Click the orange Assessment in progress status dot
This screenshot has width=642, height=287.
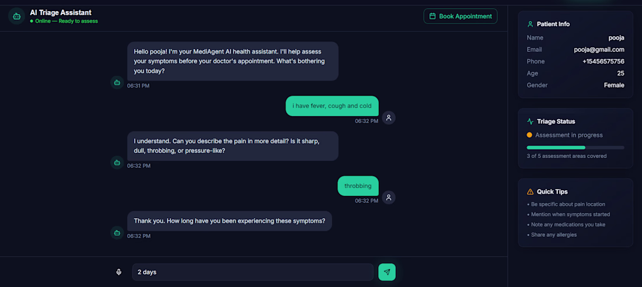529,135
